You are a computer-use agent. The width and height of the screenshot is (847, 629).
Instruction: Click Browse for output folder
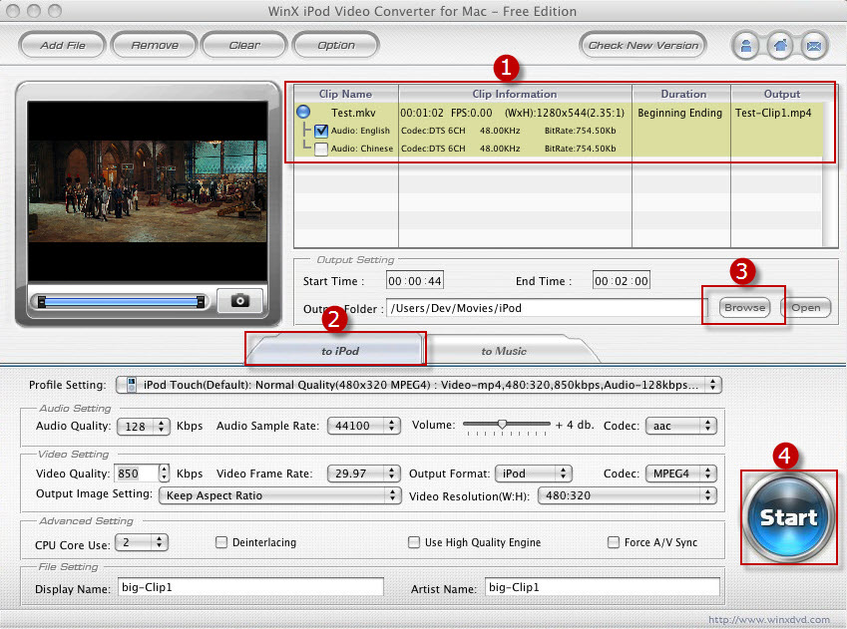click(x=744, y=308)
